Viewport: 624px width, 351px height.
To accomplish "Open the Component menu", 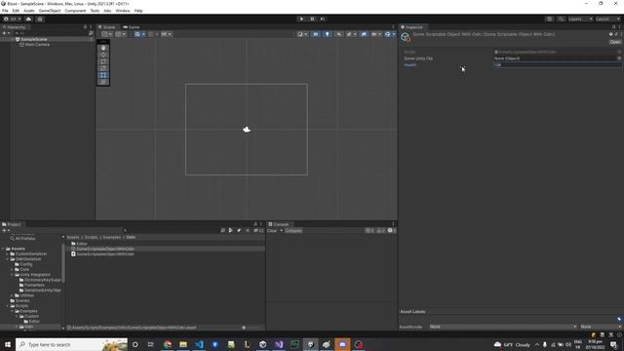I will click(75, 11).
